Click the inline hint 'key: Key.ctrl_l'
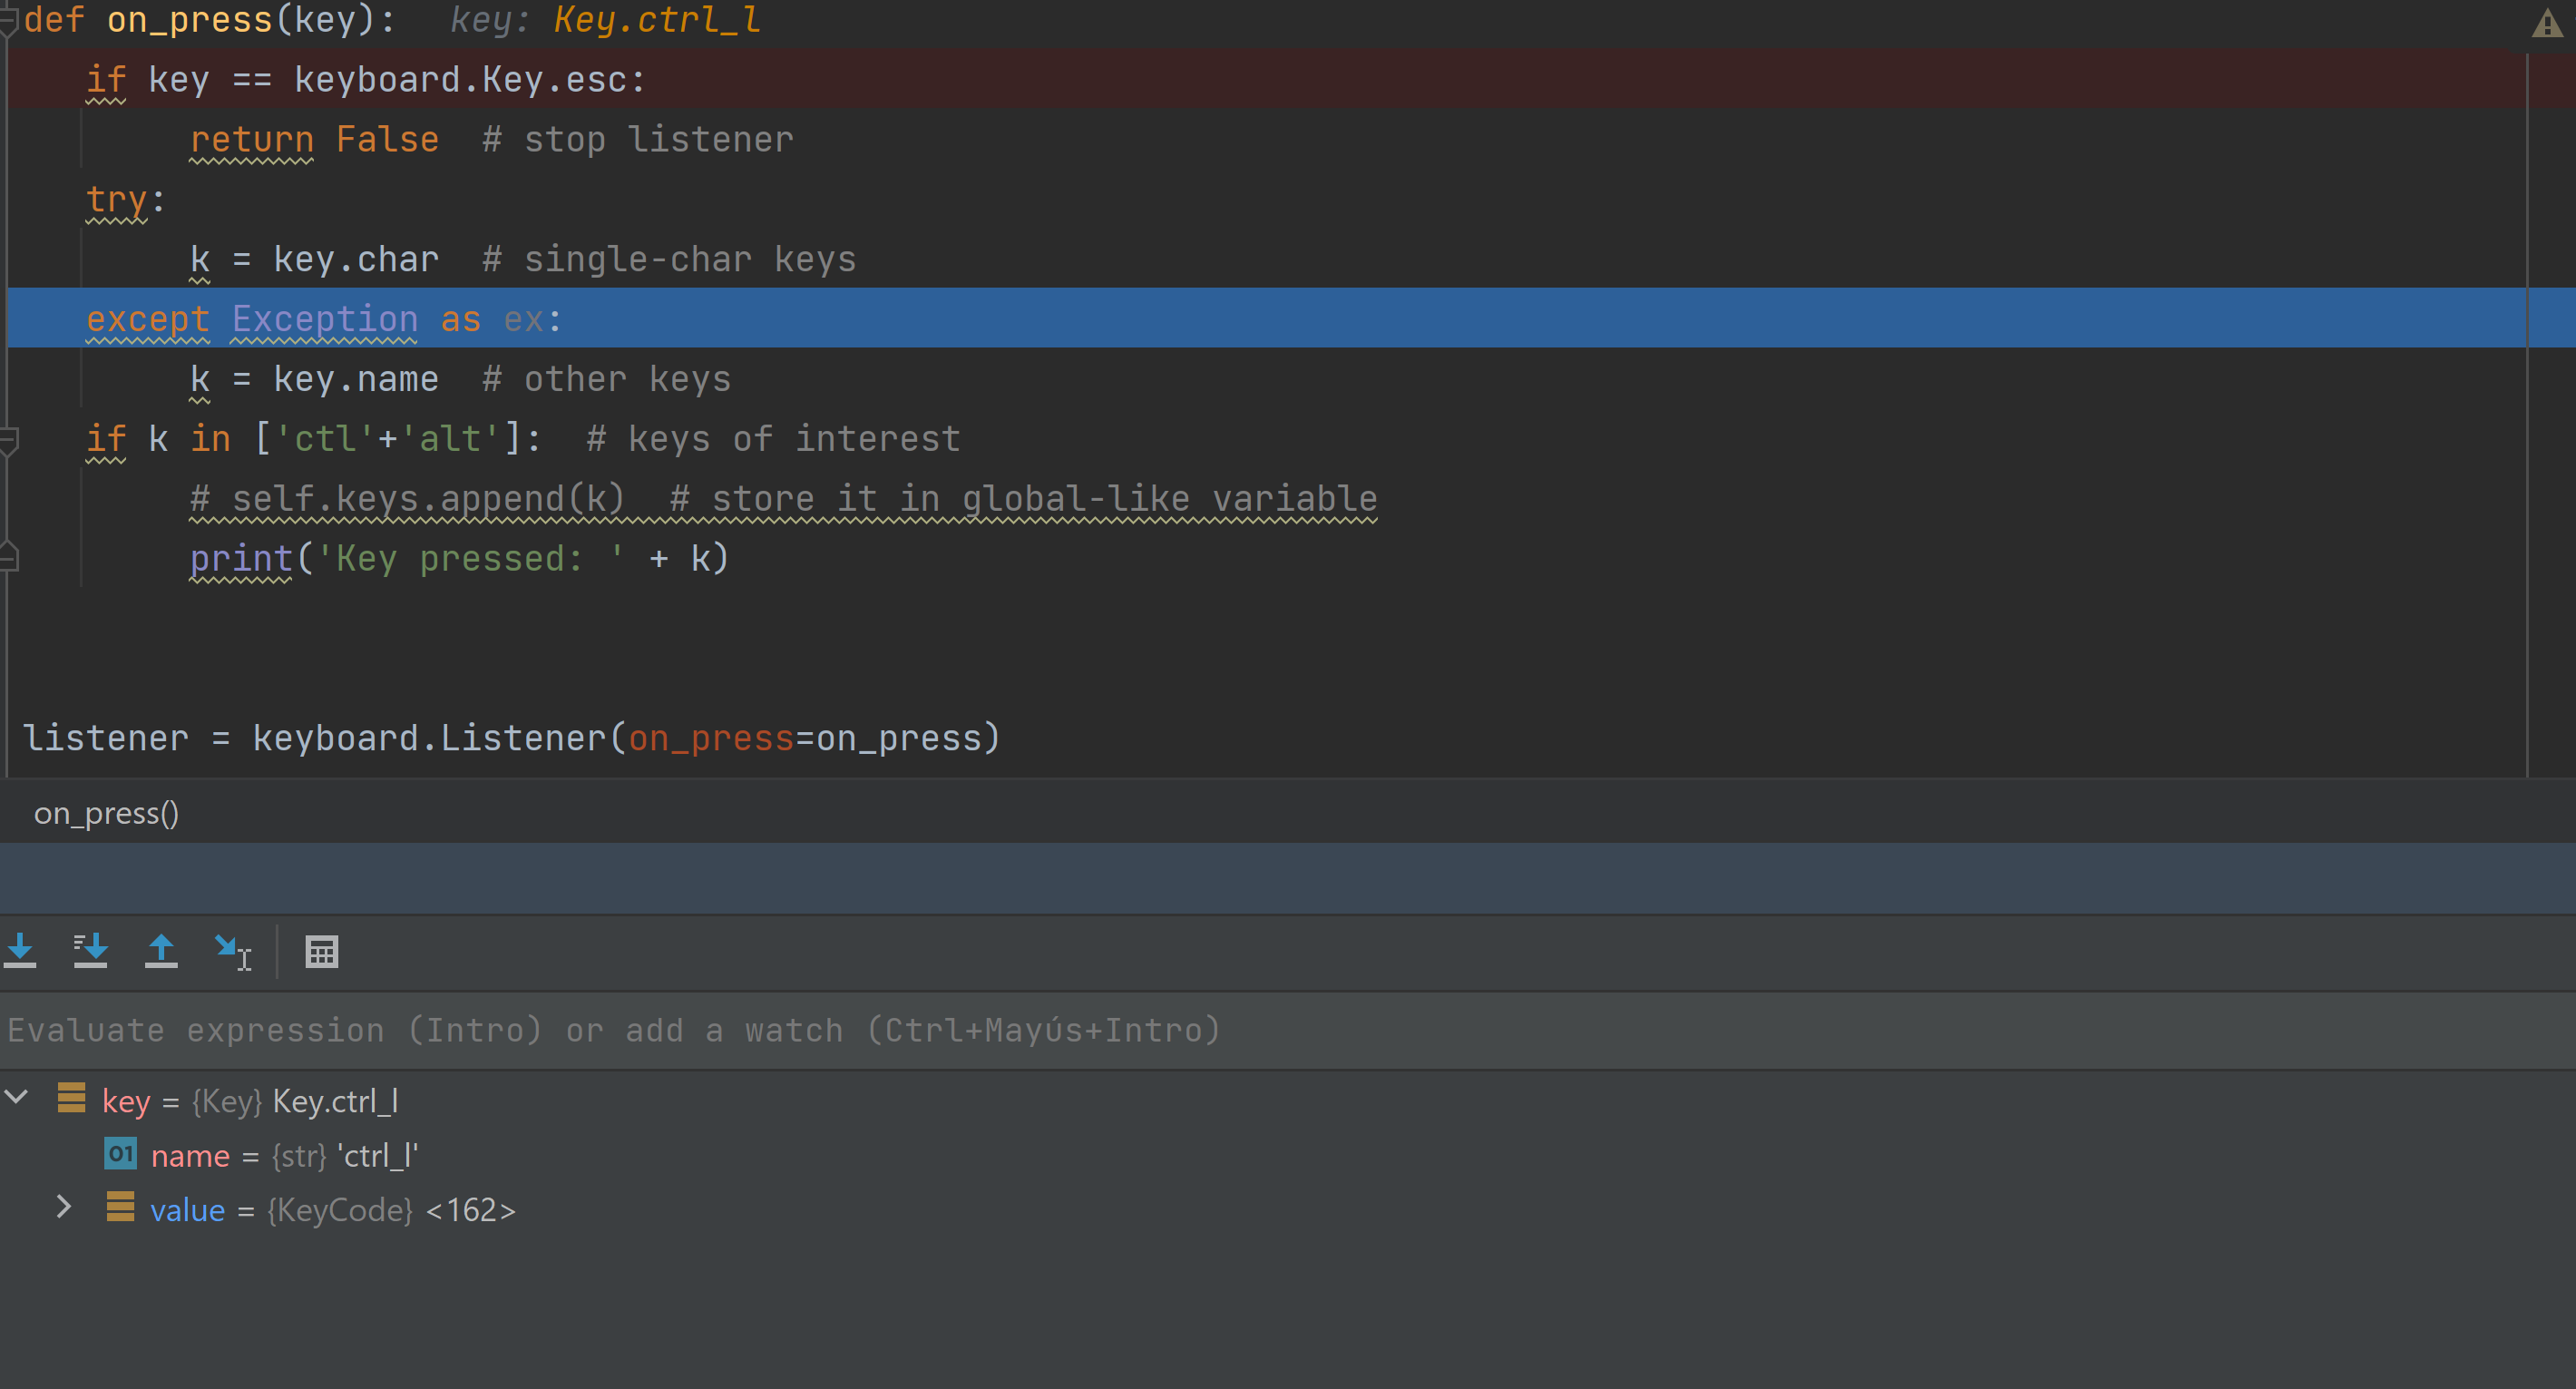Image resolution: width=2576 pixels, height=1389 pixels. tap(605, 20)
